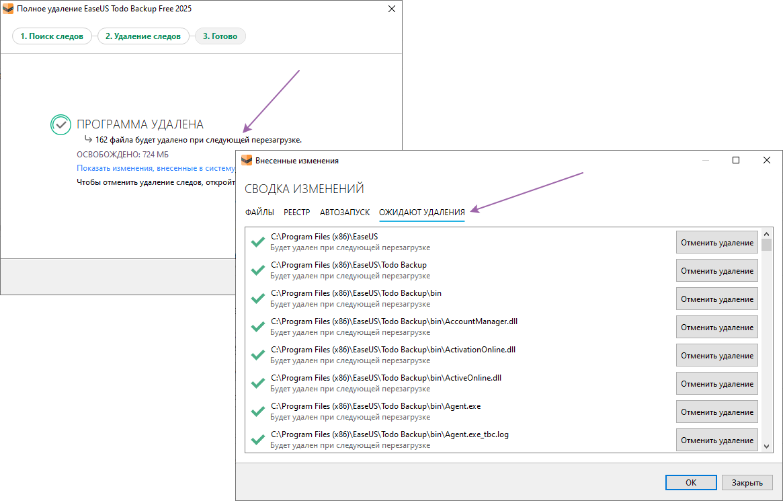Cancel deletion of ActivationOnline.dll
This screenshot has height=501, width=783.
pyautogui.click(x=716, y=356)
